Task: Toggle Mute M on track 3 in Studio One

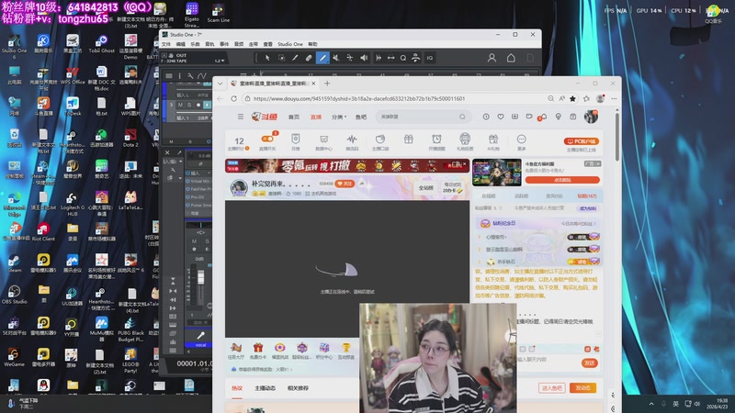Action: [x=180, y=105]
